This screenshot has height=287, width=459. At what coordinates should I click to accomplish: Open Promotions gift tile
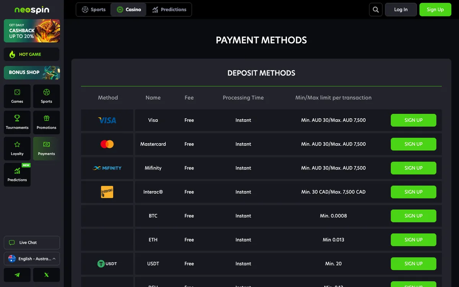[46, 122]
